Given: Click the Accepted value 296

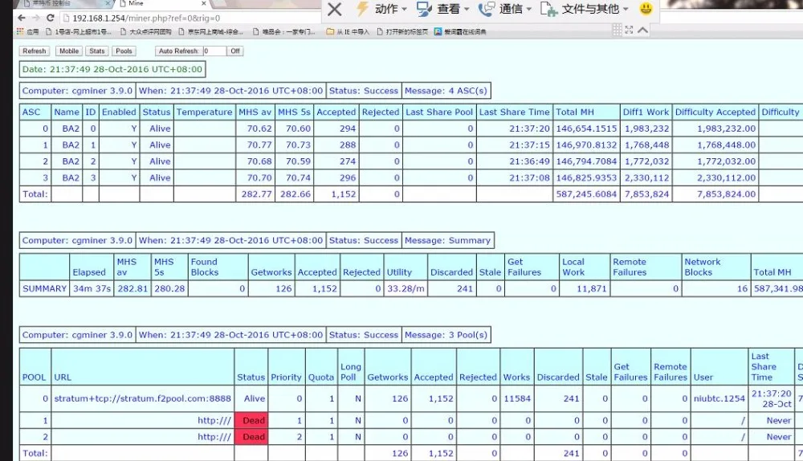Looking at the screenshot, I should 336,177.
